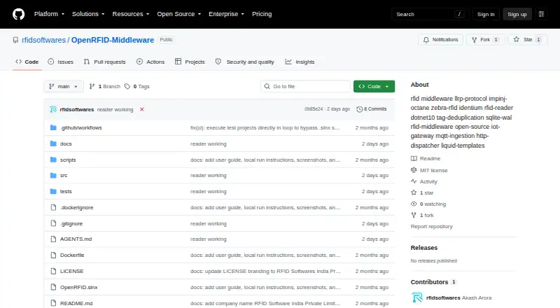Open the main branch selector dropdown
Screen dimensions: 560x308
click(x=64, y=87)
